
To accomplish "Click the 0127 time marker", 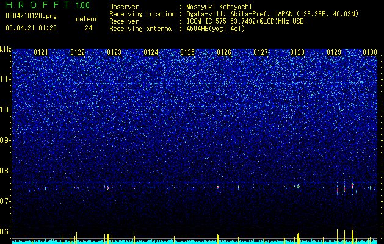I will (x=261, y=52).
